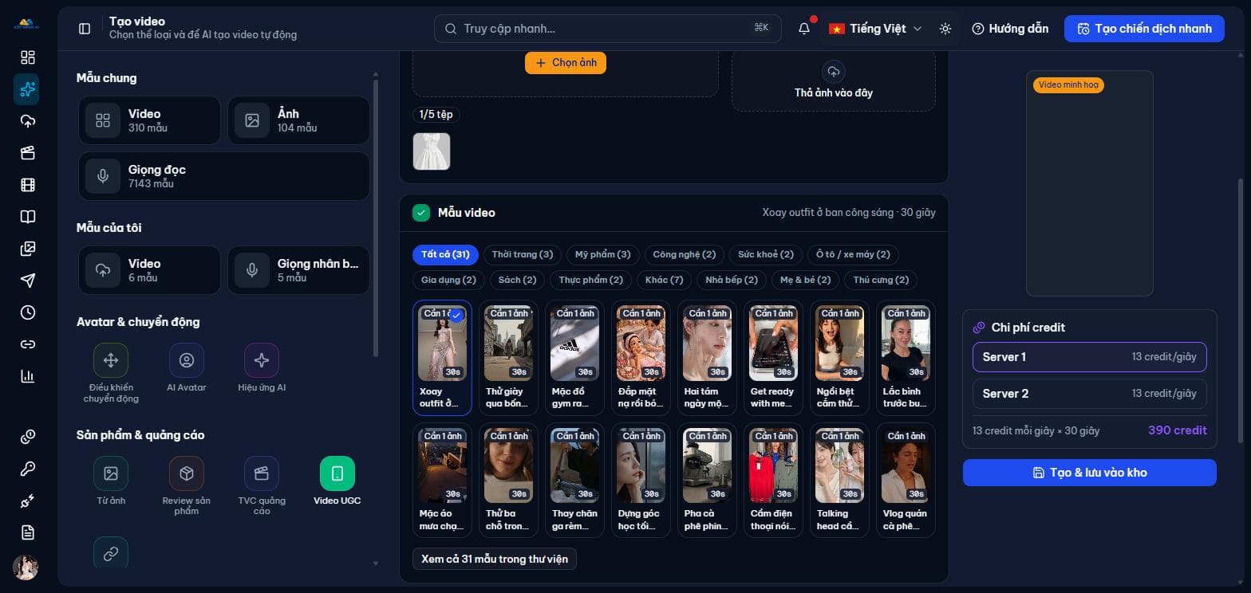Pick the Pha cà phê template card
This screenshot has width=1251, height=593.
click(707, 480)
